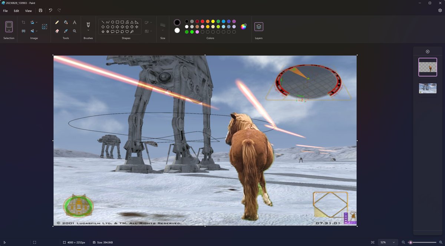Click the Edit colors wheel icon
The image size is (445, 246).
tap(244, 26)
